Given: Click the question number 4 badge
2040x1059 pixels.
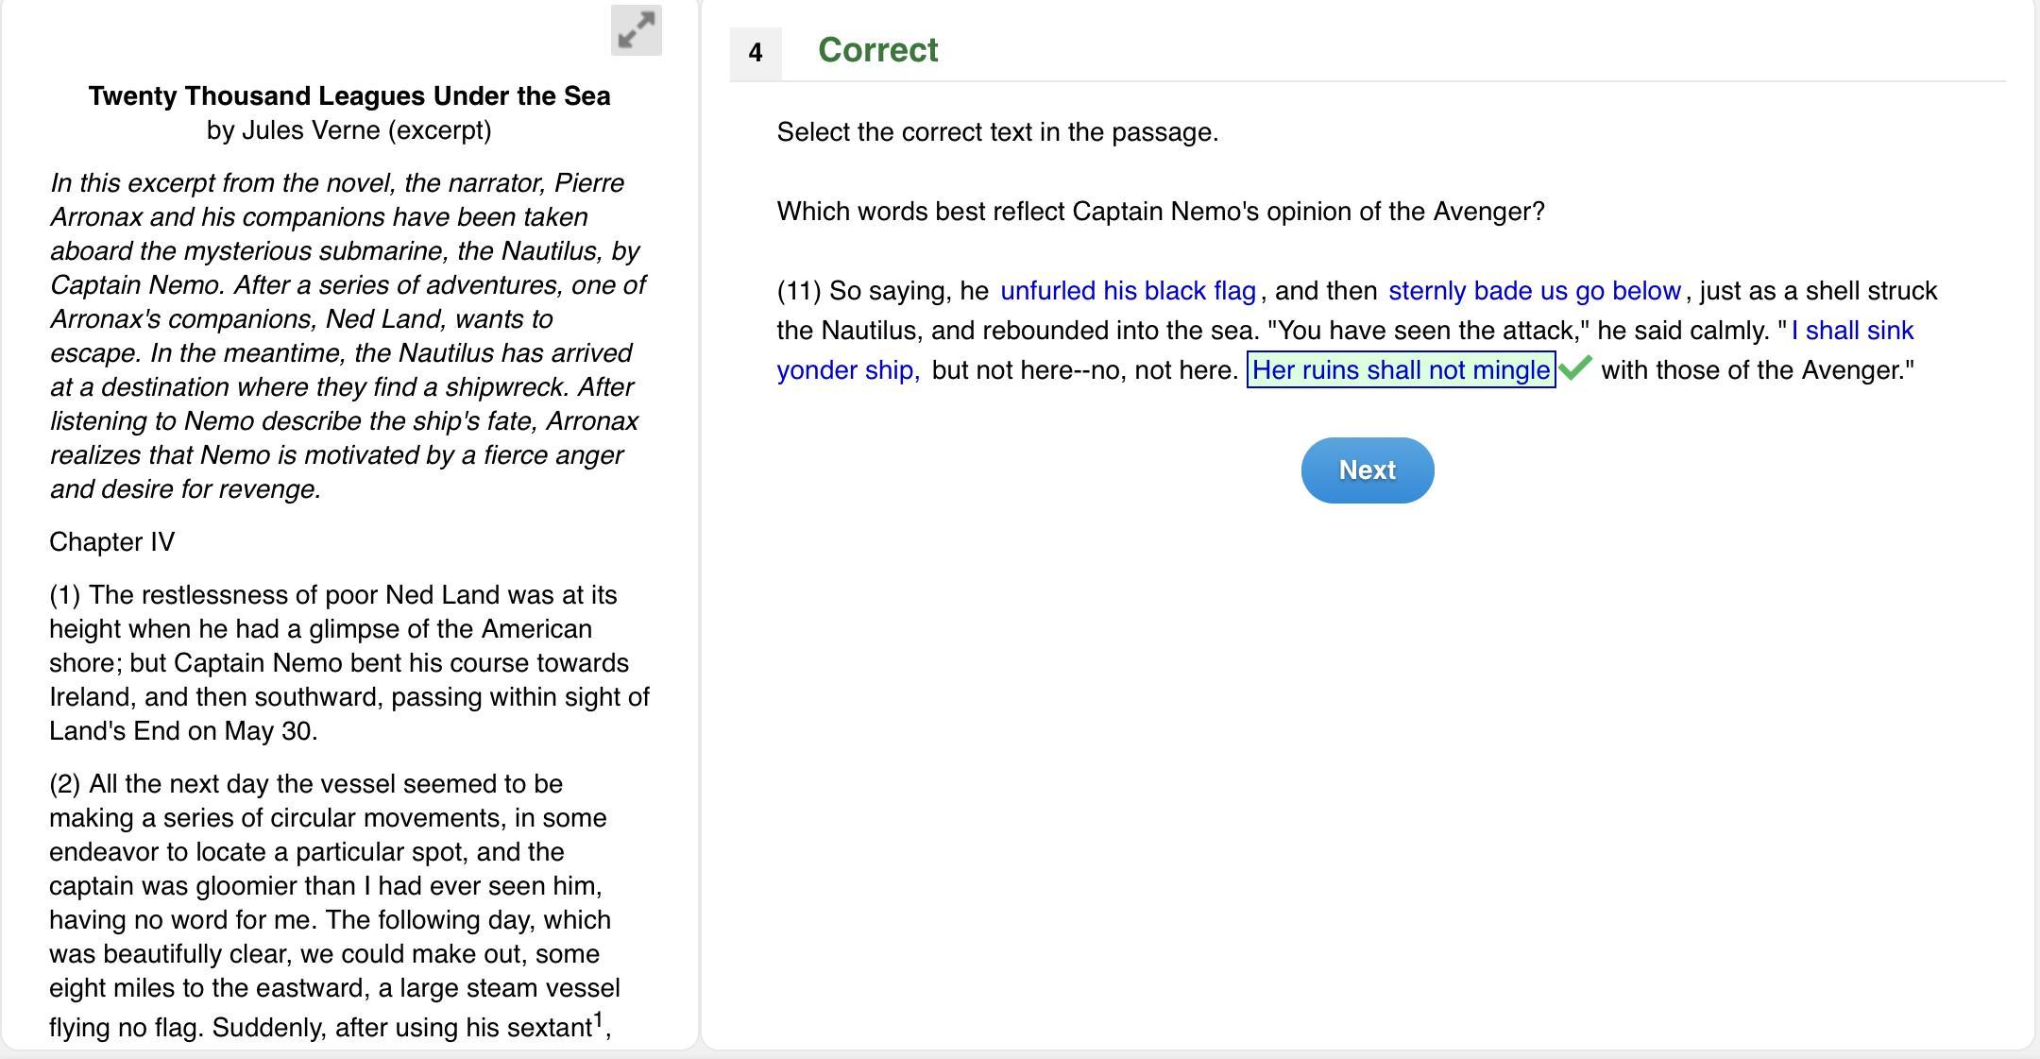Looking at the screenshot, I should pyautogui.click(x=755, y=53).
